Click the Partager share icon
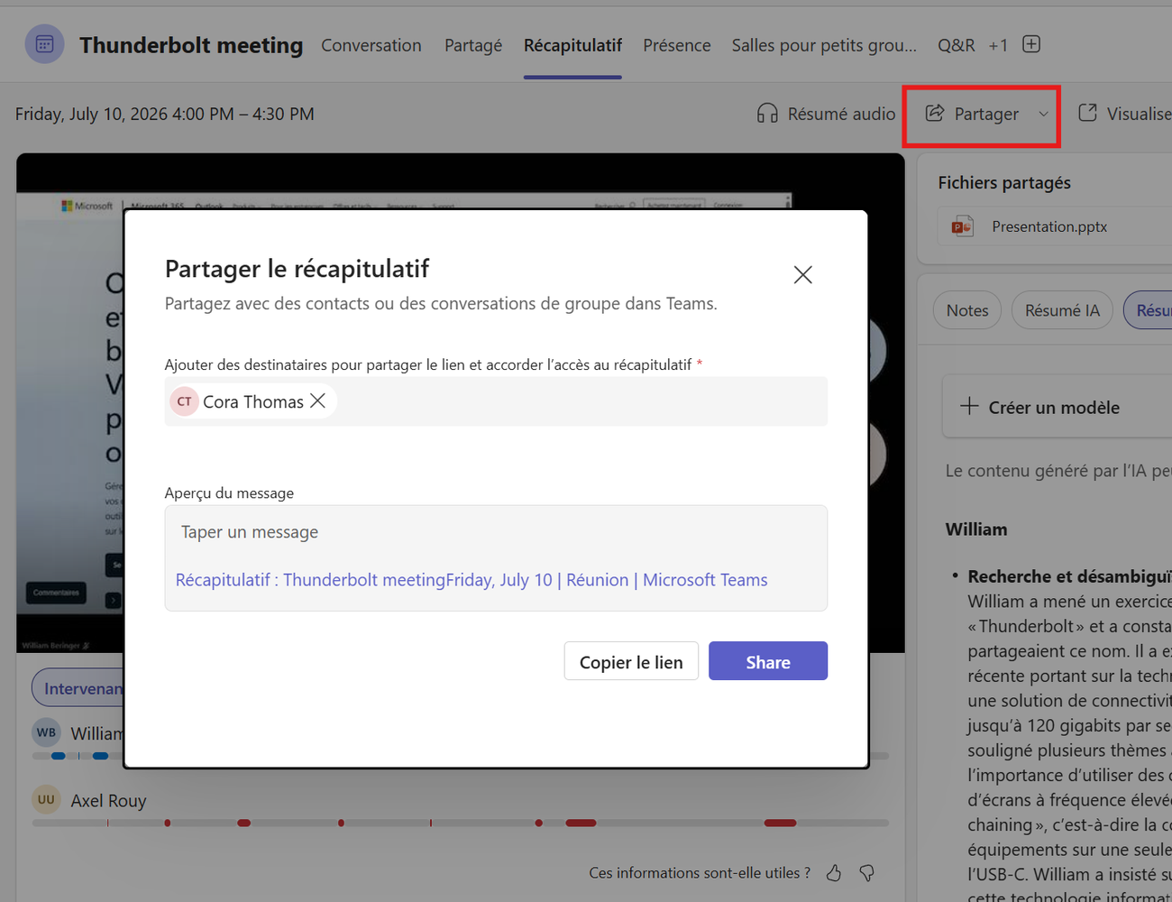This screenshot has height=902, width=1172. point(935,114)
